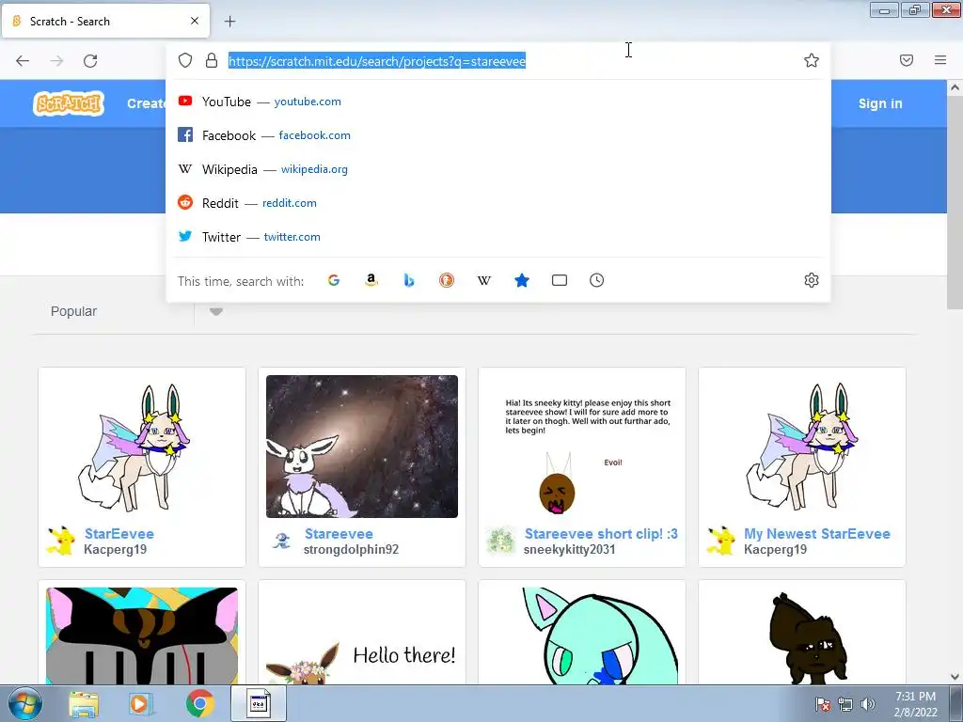Viewport: 963px width, 722px height.
Task: Click the volume speaker tray icon
Action: [868, 704]
